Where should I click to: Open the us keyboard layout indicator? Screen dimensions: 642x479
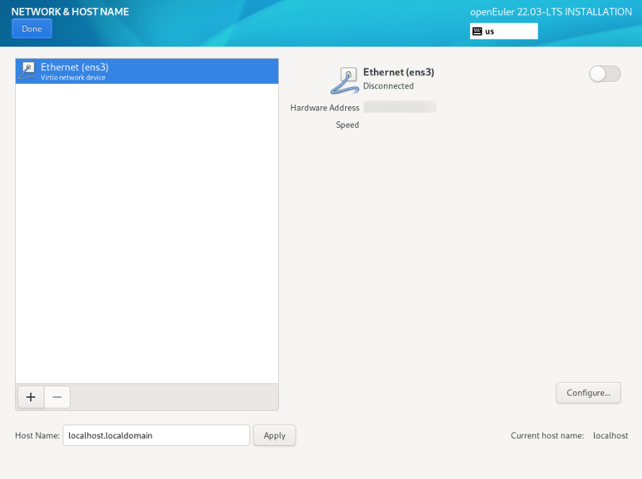504,31
